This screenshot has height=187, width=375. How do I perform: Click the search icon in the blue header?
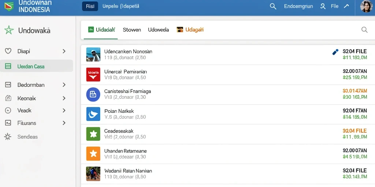273,6
